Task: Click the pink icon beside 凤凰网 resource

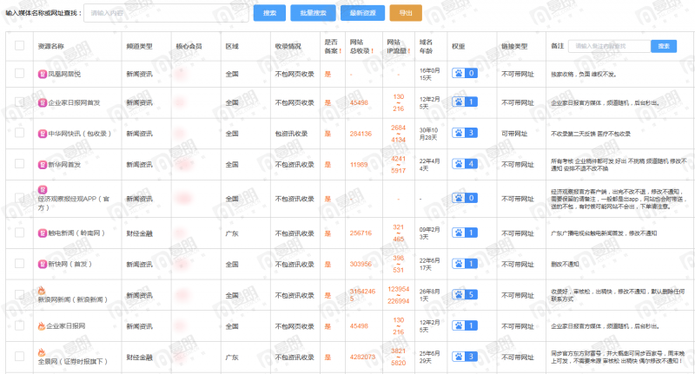Action: 42,74
